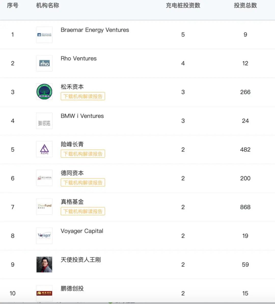275x304 pixels.
Task: Click the Rho Ventures logo icon
Action: tap(44, 63)
